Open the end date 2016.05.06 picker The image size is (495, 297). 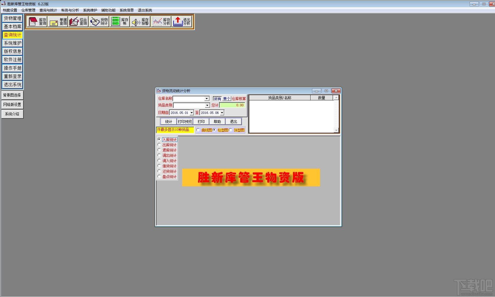coord(222,113)
